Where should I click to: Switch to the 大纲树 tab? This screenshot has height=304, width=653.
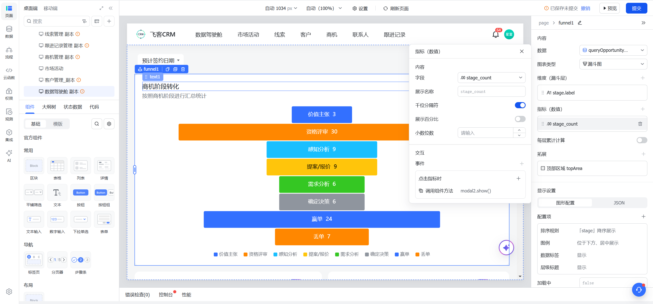[x=49, y=107]
